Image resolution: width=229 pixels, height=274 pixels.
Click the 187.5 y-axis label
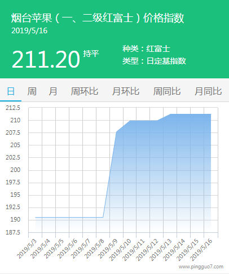point(13,232)
